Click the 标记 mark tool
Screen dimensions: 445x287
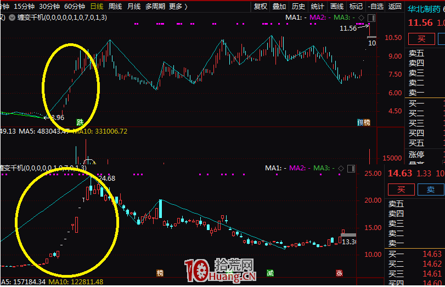[356, 6]
